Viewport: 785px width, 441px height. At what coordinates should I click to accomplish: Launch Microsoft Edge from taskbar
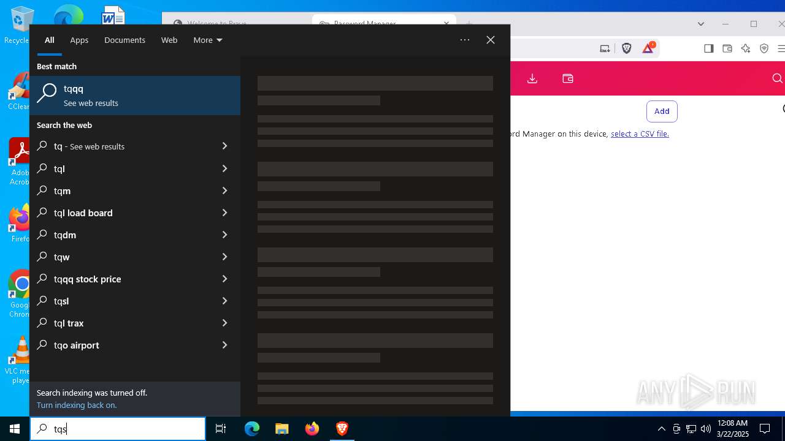tap(252, 429)
